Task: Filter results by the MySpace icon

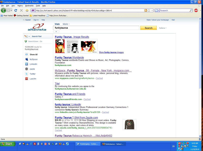Action: pos(27,59)
